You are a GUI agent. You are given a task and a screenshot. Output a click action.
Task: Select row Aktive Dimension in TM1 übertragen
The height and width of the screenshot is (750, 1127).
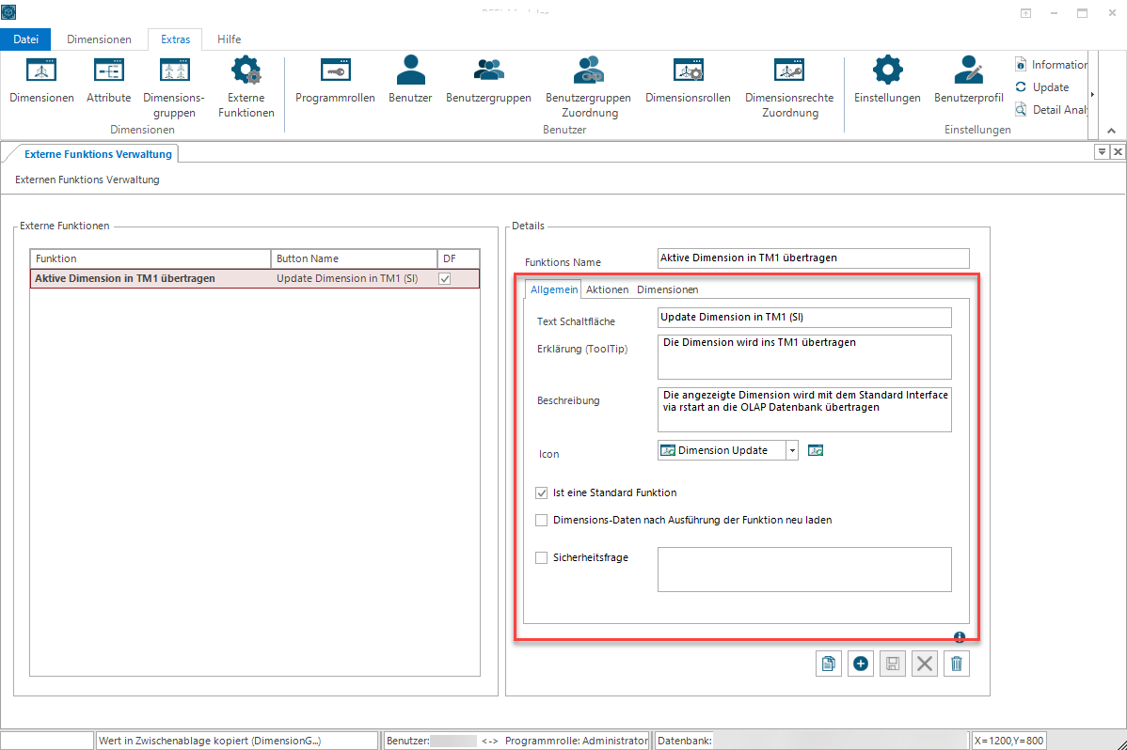[x=254, y=279]
